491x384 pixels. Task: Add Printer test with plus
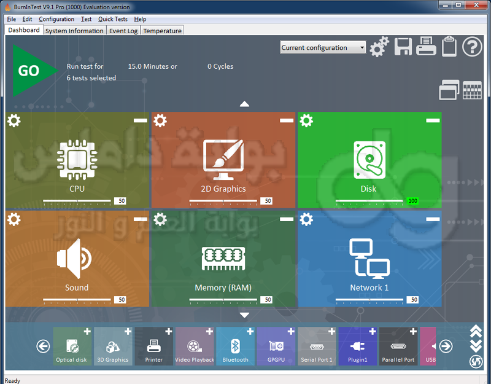click(x=168, y=331)
